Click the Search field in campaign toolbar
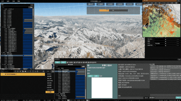Image resolution: width=181 pixels, height=101 pixels. coord(9,71)
